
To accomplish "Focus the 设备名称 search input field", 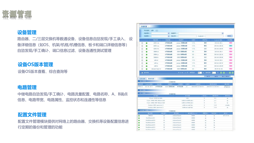I will click(x=187, y=36).
